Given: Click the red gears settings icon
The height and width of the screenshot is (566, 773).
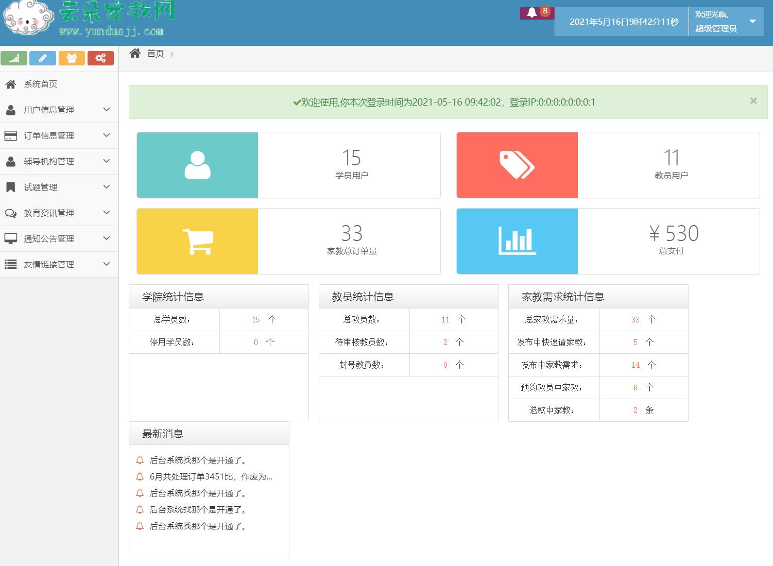Looking at the screenshot, I should [100, 58].
